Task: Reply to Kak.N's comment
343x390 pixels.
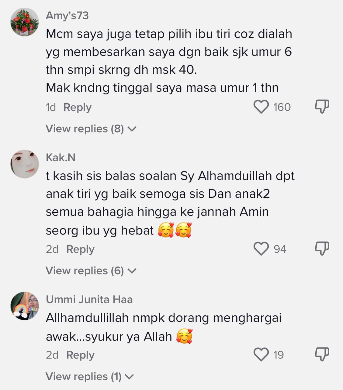Action: coord(80,249)
